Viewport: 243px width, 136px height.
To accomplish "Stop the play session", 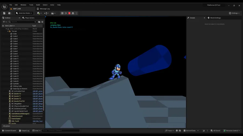I will point(69,13).
